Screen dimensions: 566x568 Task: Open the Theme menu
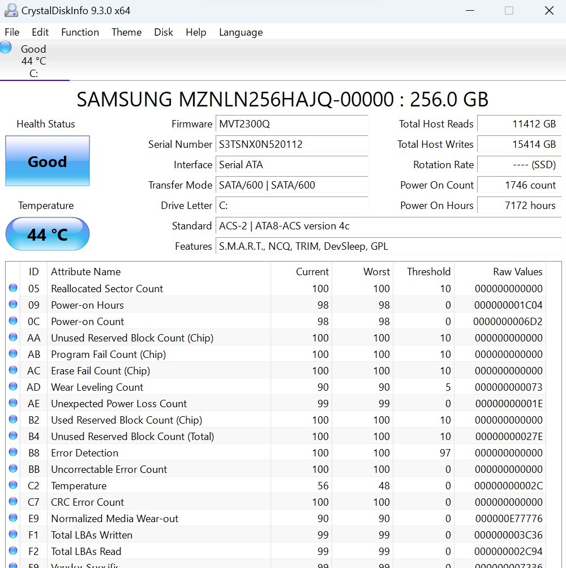click(126, 32)
